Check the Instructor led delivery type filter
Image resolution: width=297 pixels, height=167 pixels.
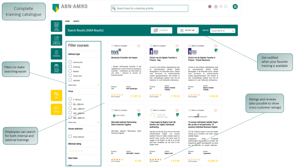(x=70, y=62)
